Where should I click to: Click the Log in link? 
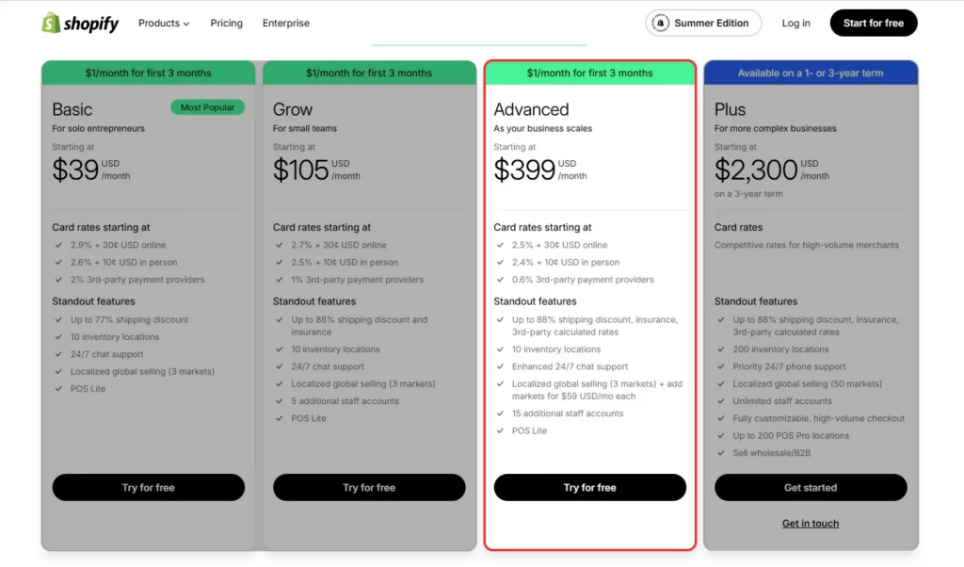[795, 24]
